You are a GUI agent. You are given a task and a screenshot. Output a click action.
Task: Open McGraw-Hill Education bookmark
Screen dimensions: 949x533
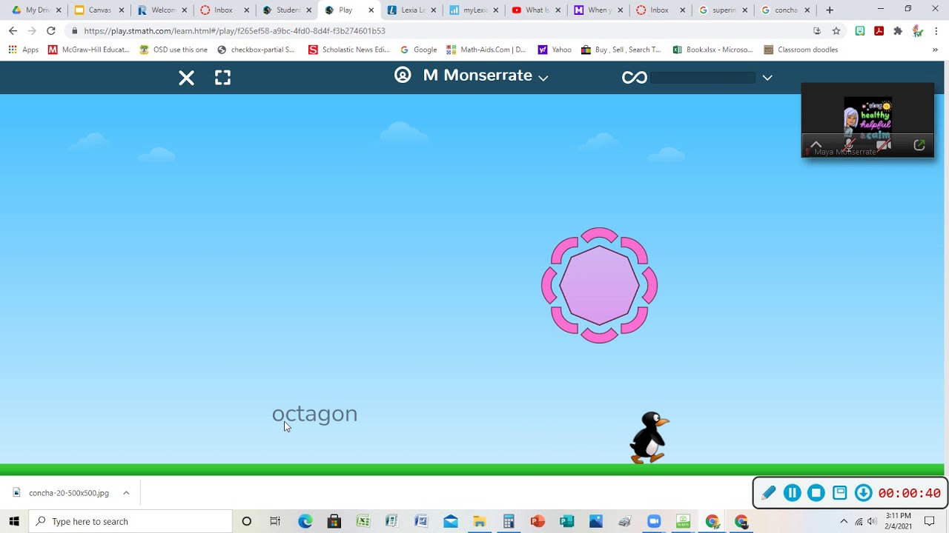(x=89, y=50)
